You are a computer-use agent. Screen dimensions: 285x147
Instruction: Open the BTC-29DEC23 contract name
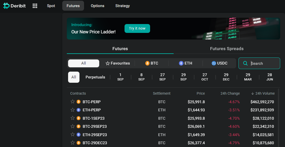pos(95,143)
